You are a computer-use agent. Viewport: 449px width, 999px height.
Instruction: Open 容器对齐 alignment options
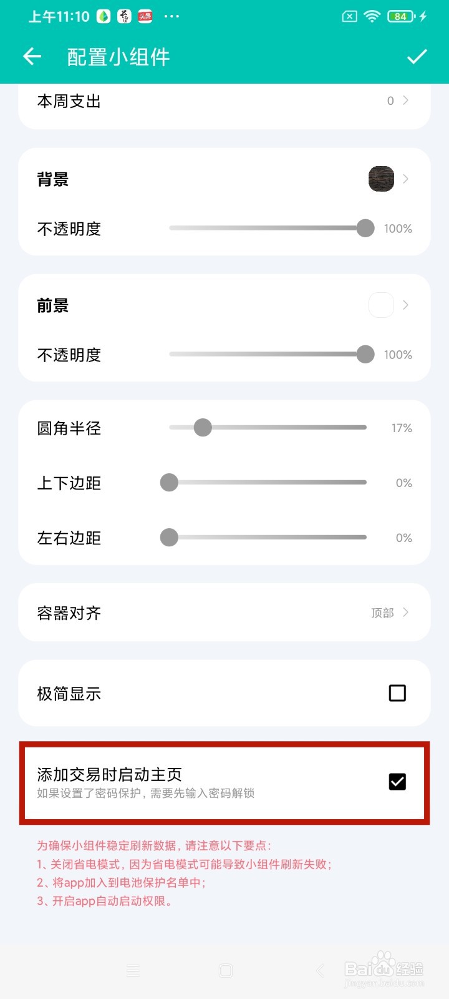coord(405,613)
